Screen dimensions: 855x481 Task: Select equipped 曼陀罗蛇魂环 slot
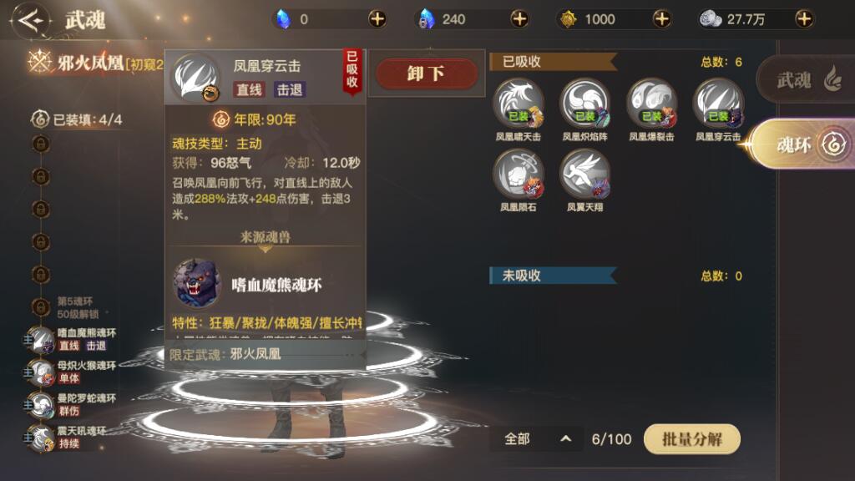(71, 405)
